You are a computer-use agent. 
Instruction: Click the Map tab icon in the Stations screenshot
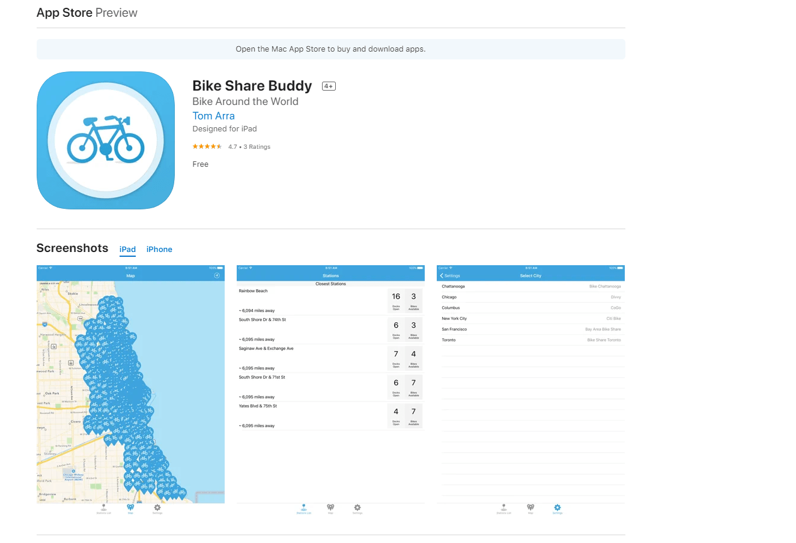point(330,508)
